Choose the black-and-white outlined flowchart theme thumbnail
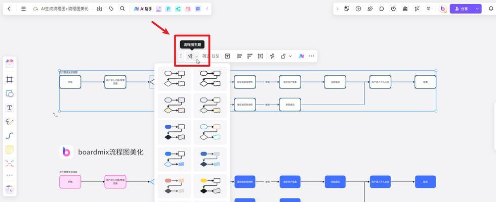This screenshot has height=202, width=496. [175, 78]
